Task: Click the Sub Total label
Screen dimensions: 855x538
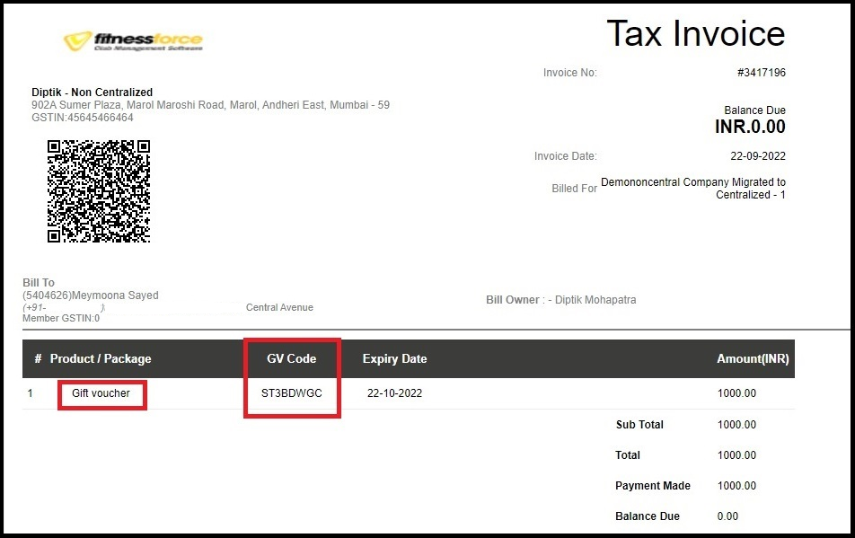Action: (639, 425)
